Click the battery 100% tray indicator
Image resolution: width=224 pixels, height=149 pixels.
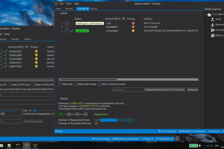193,146
